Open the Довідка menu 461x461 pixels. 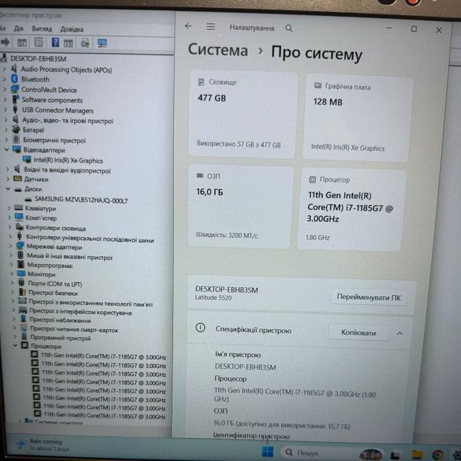(x=72, y=29)
